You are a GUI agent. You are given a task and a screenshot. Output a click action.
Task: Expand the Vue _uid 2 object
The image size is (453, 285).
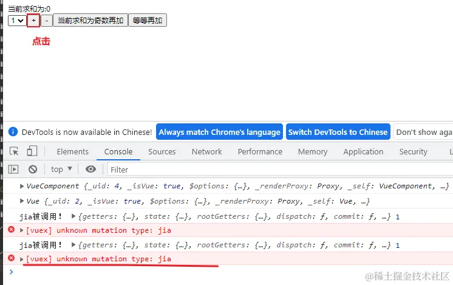[22, 201]
